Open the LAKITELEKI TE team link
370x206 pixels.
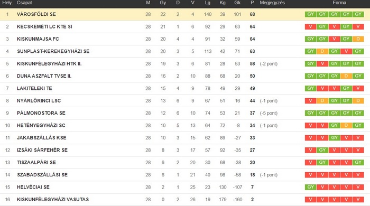[x=34, y=88]
